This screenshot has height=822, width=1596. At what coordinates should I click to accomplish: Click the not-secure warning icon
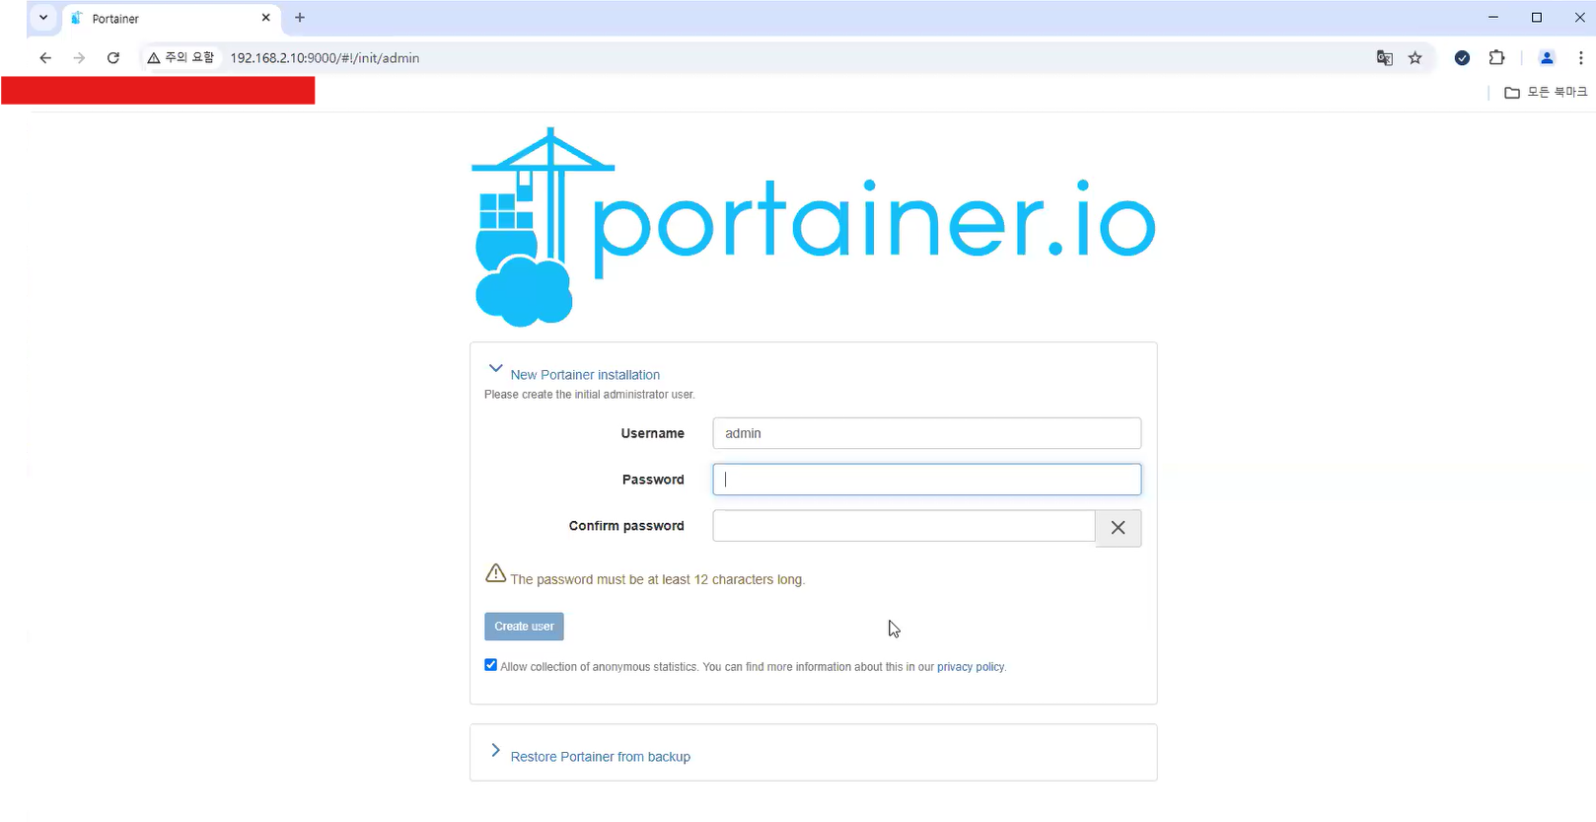tap(154, 58)
